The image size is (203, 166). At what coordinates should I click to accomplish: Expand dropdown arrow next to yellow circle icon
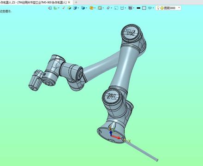coord(95,8)
